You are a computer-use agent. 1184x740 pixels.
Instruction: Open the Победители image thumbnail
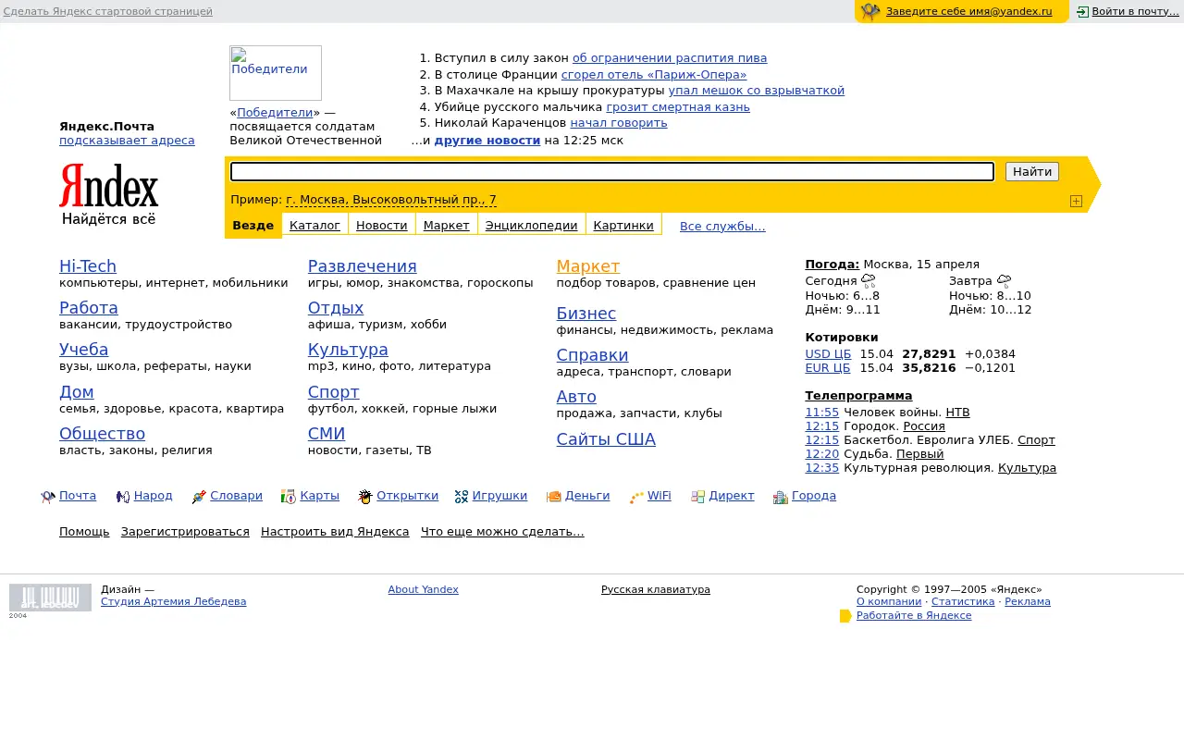tap(276, 73)
